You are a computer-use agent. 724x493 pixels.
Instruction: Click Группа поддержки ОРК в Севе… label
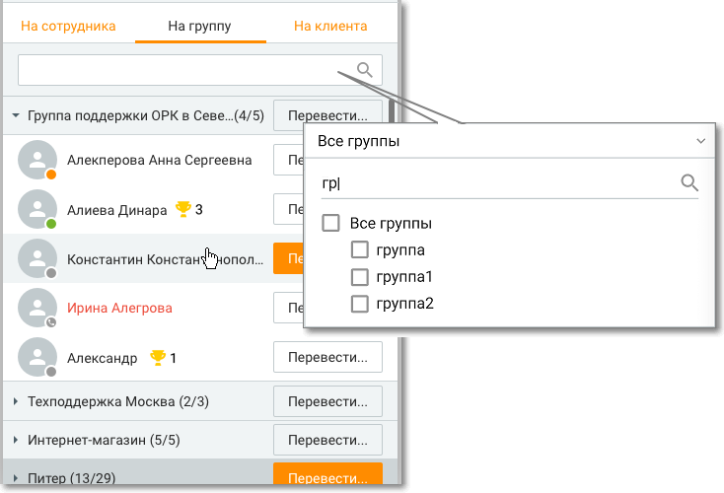(146, 115)
